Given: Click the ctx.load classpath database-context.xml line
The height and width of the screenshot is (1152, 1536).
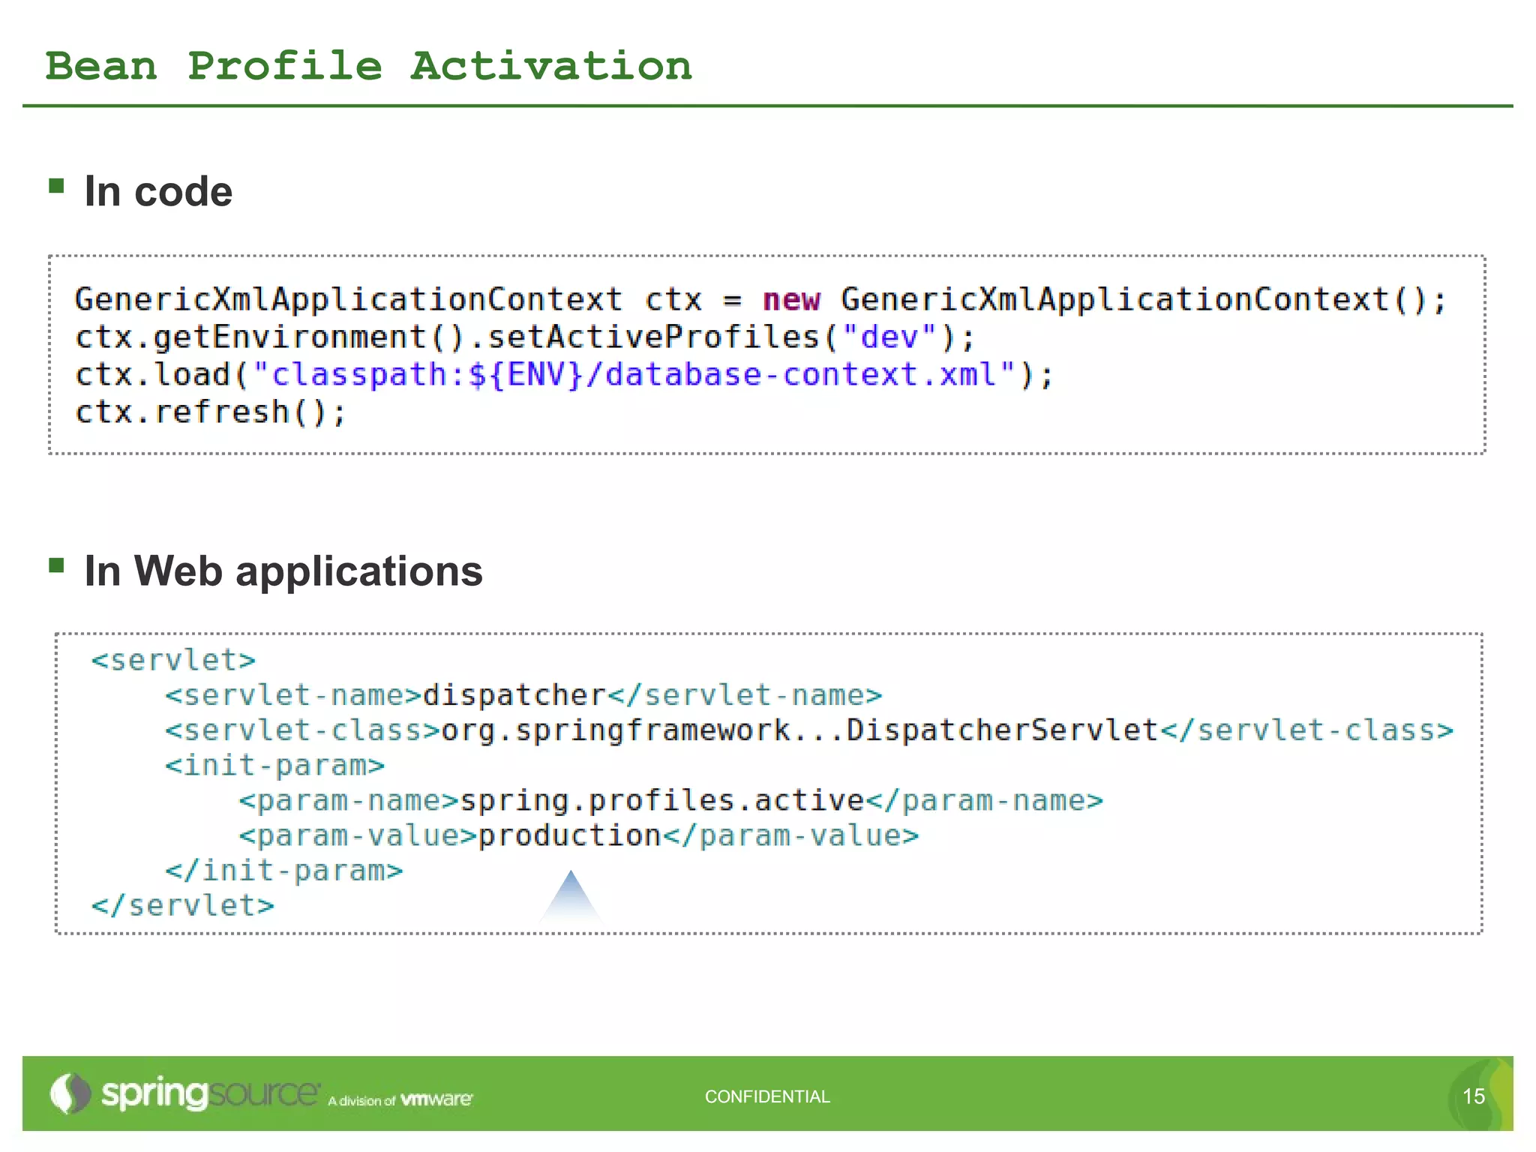Looking at the screenshot, I should 564,375.
